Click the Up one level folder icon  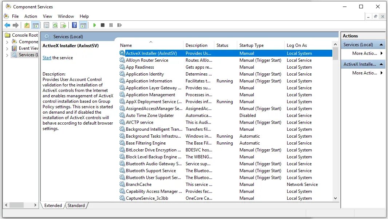pos(27,25)
